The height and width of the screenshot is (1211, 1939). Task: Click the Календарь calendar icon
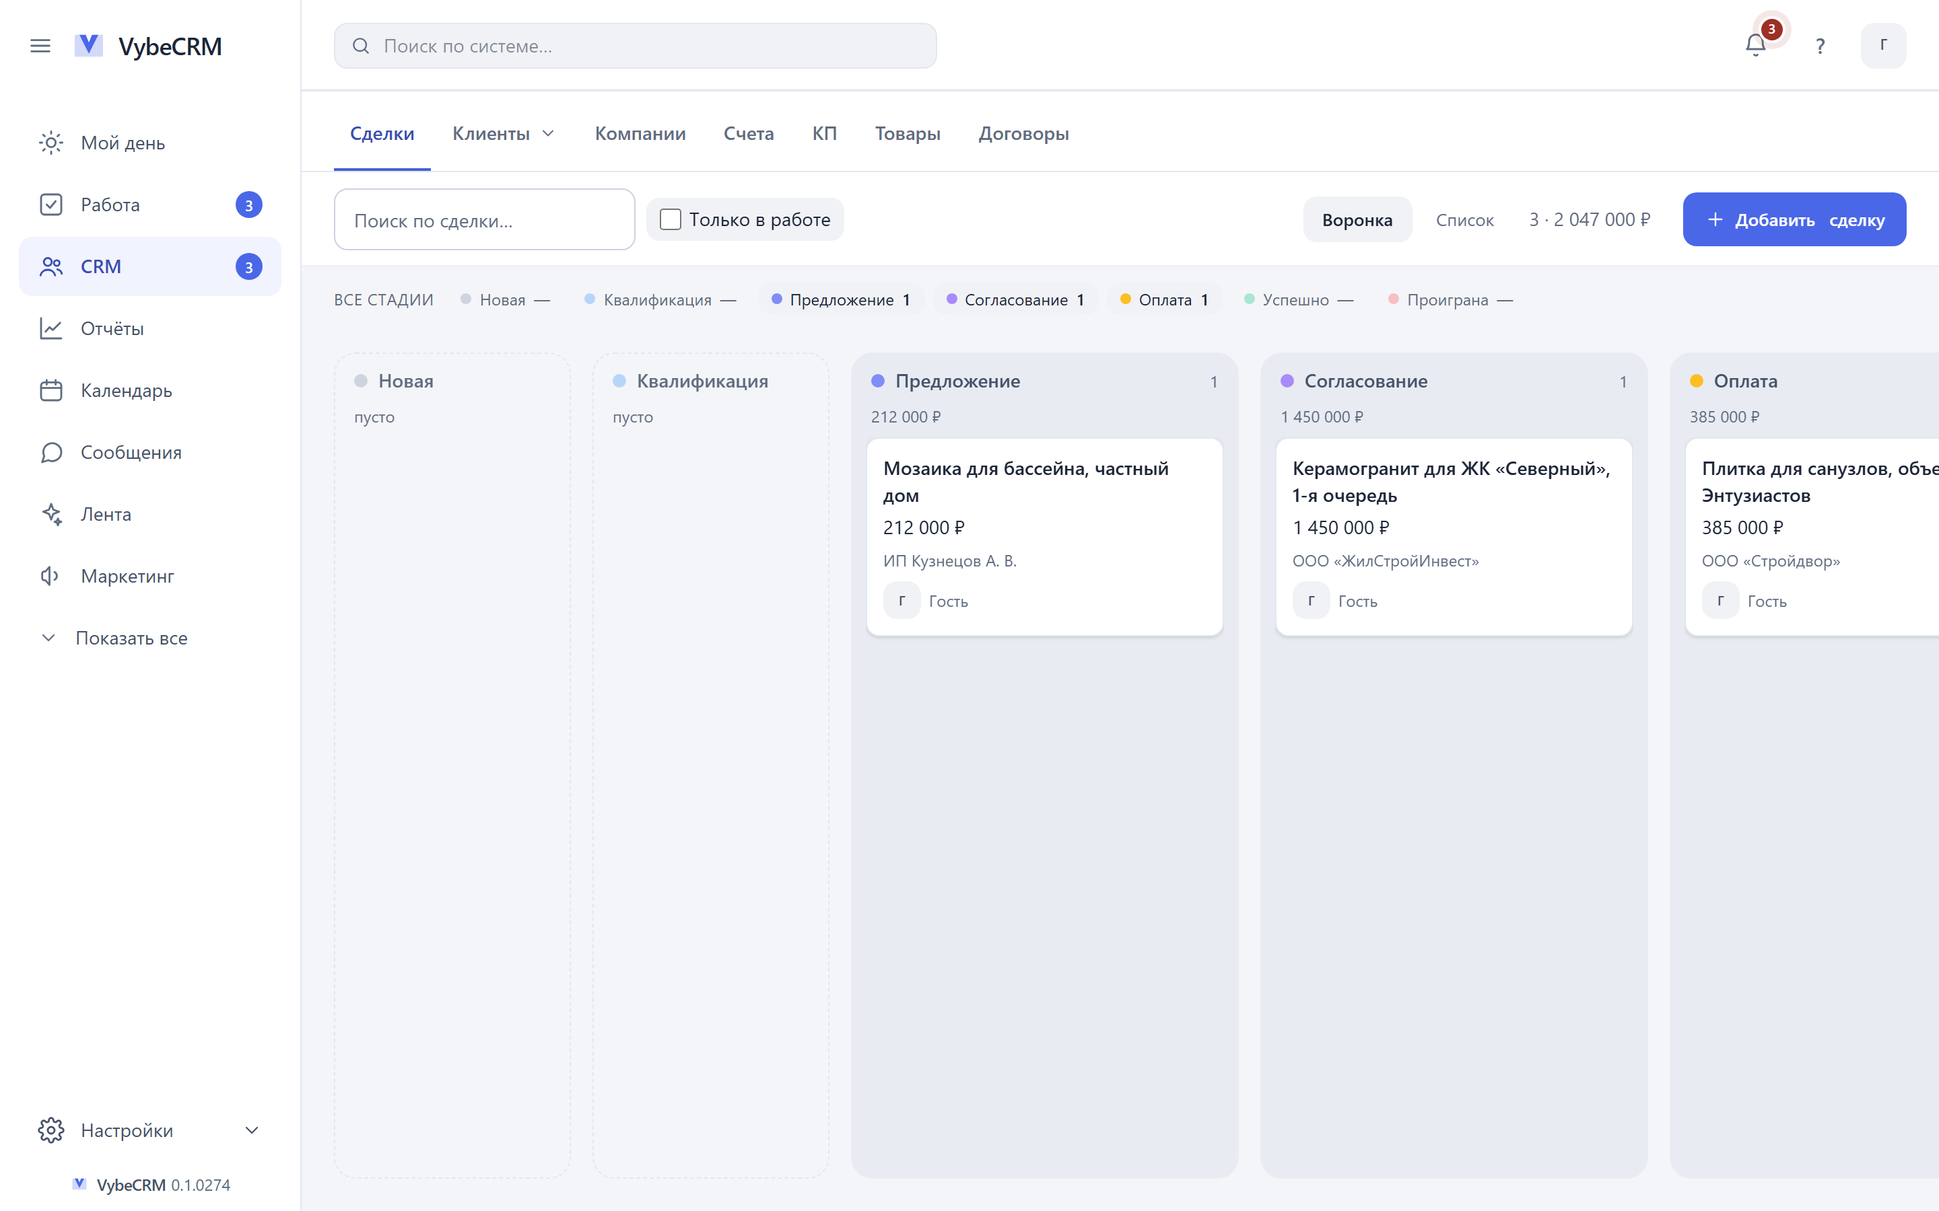[51, 390]
